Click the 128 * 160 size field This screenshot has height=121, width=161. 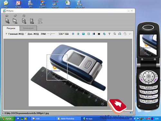(64, 34)
